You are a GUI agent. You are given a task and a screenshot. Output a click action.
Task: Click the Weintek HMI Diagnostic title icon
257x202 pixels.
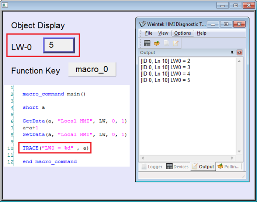tap(142, 24)
